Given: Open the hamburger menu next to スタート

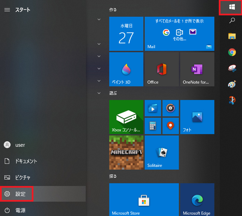Looking at the screenshot, I should coord(7,10).
